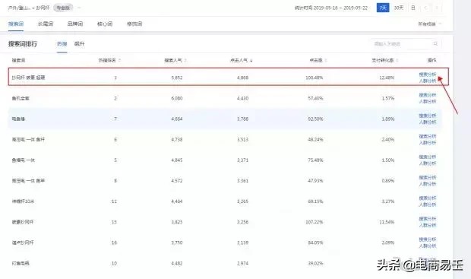Open 搜索分析 for the 4,664 row
Image resolution: width=471 pixels, height=279 pixels.
pos(428,116)
